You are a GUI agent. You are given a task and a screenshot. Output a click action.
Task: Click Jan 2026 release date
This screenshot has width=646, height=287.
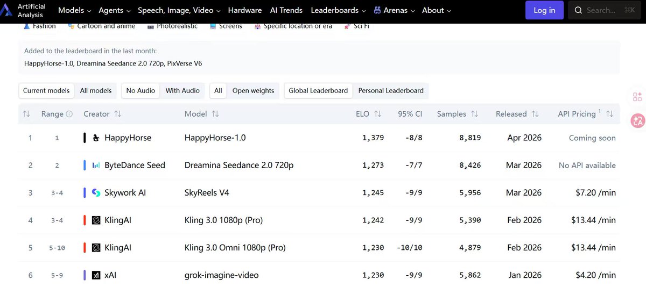tap(525, 275)
